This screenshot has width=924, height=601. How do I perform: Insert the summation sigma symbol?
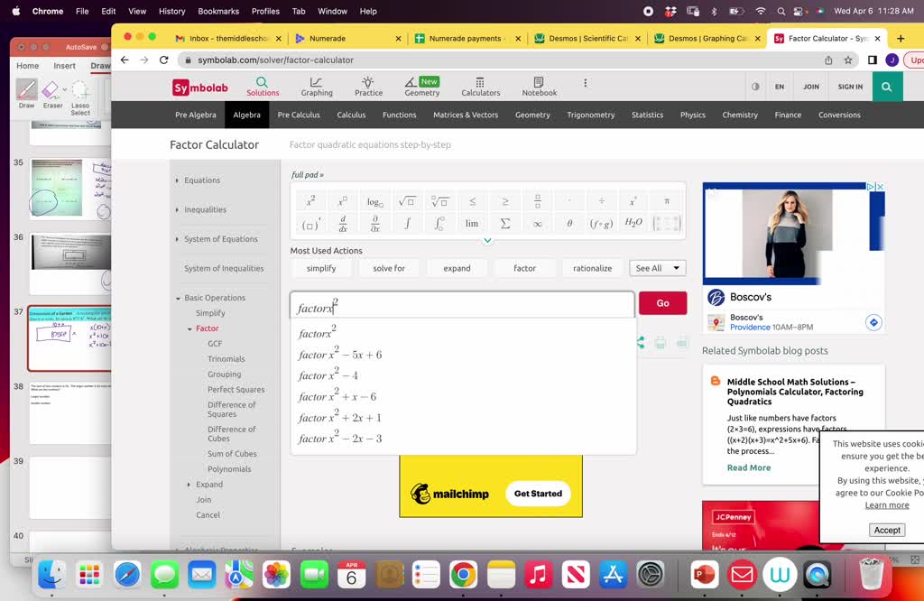click(x=504, y=224)
